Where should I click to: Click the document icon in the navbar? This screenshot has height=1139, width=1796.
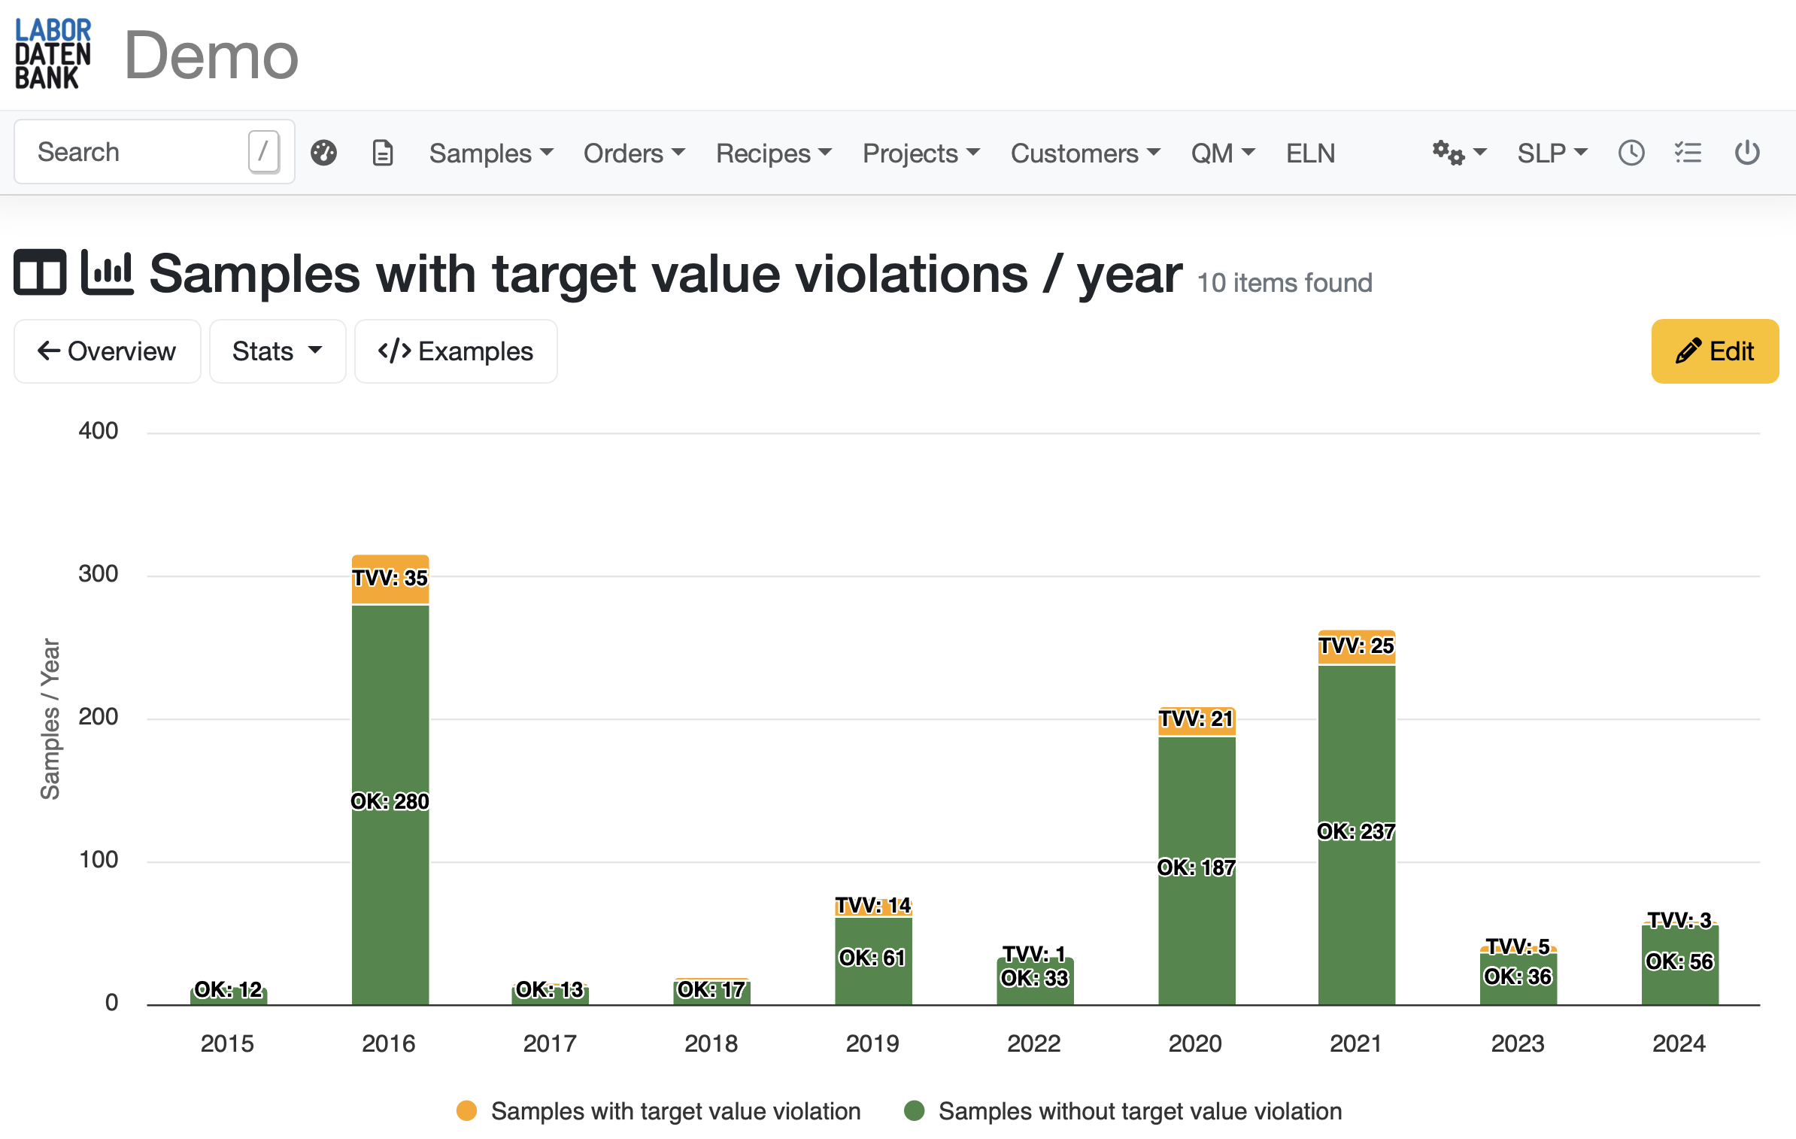click(383, 153)
